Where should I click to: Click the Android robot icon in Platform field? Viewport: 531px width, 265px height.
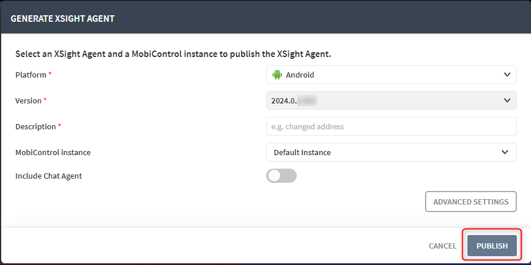pos(277,75)
